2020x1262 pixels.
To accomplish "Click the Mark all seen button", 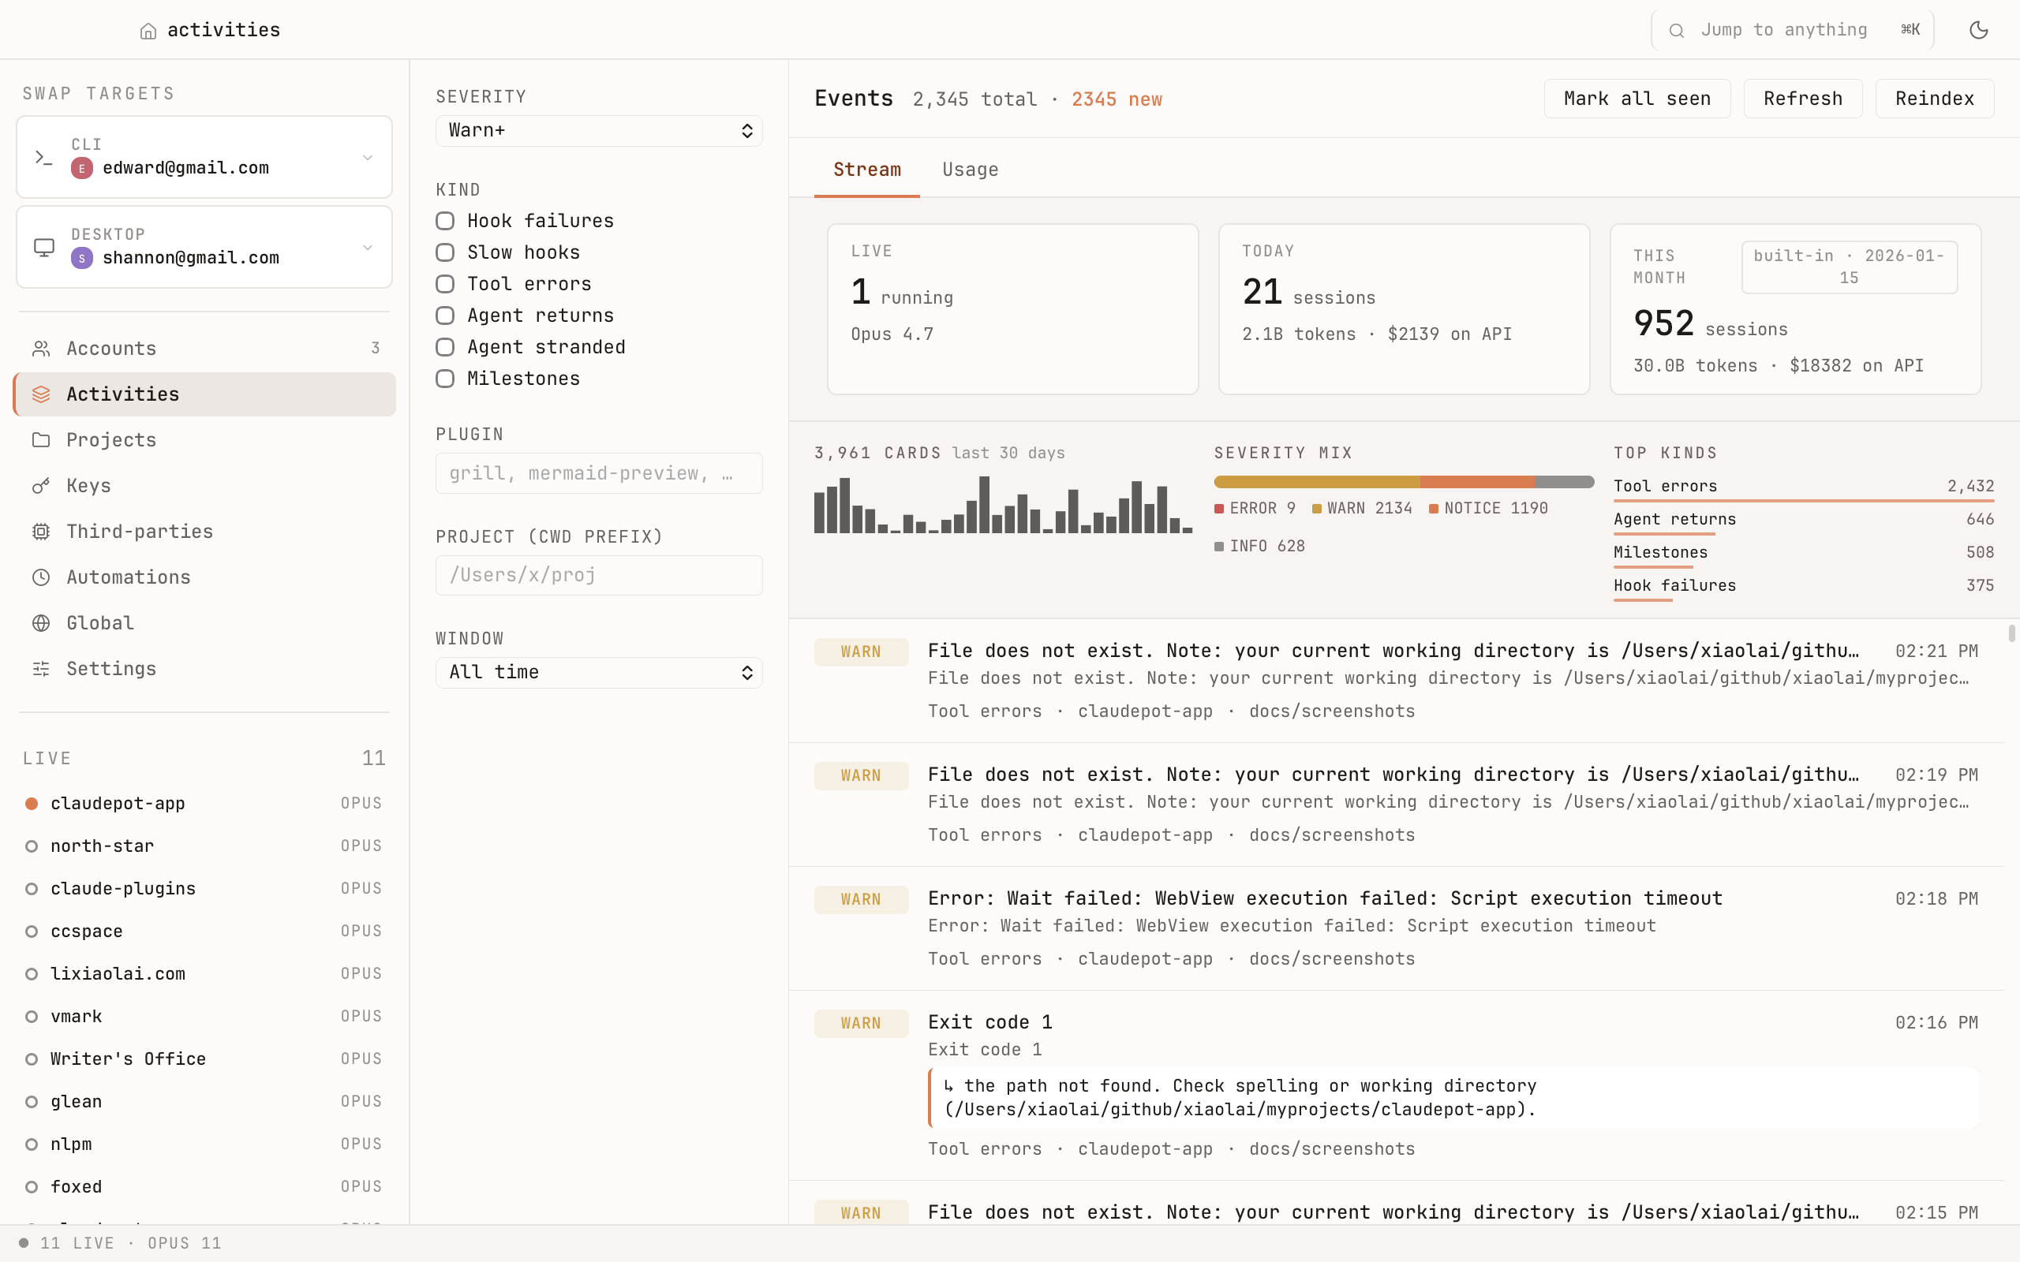I will click(x=1636, y=98).
